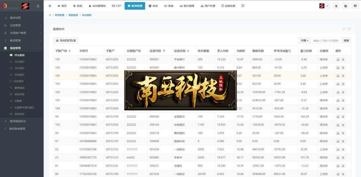This screenshot has height=177, width=361.
Task: Open 资金 in top navigation
Action: pos(169,6)
